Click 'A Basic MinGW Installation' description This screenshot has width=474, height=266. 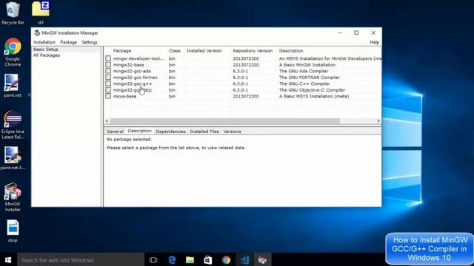pyautogui.click(x=307, y=64)
